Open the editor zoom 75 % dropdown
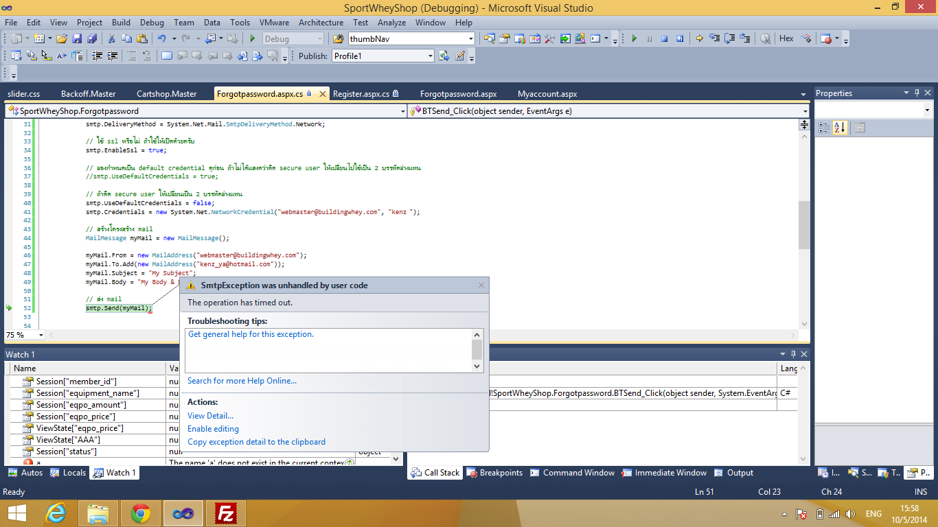This screenshot has height=527, width=938. [41, 335]
